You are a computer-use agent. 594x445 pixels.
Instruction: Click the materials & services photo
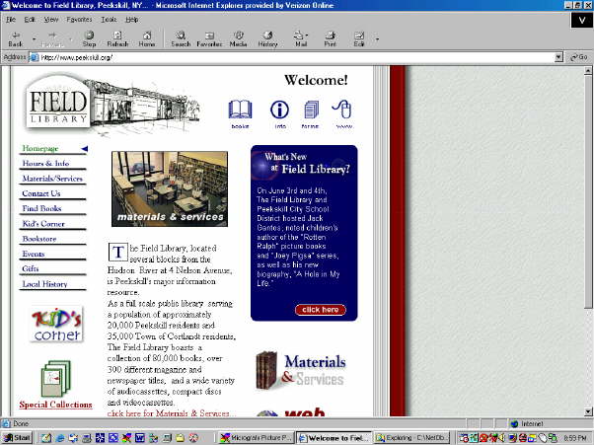click(170, 189)
